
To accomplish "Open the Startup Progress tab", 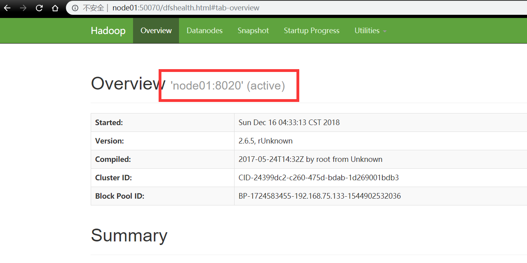I will (x=312, y=31).
